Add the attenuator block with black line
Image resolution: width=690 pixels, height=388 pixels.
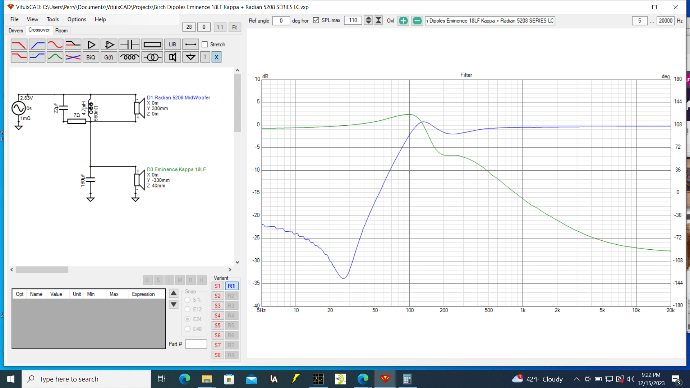(73, 45)
